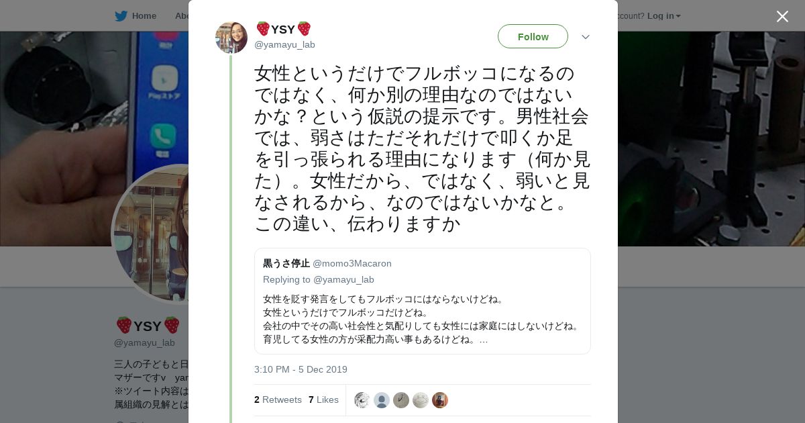View the 2 Retweets list
Image resolution: width=805 pixels, height=423 pixels.
click(278, 399)
